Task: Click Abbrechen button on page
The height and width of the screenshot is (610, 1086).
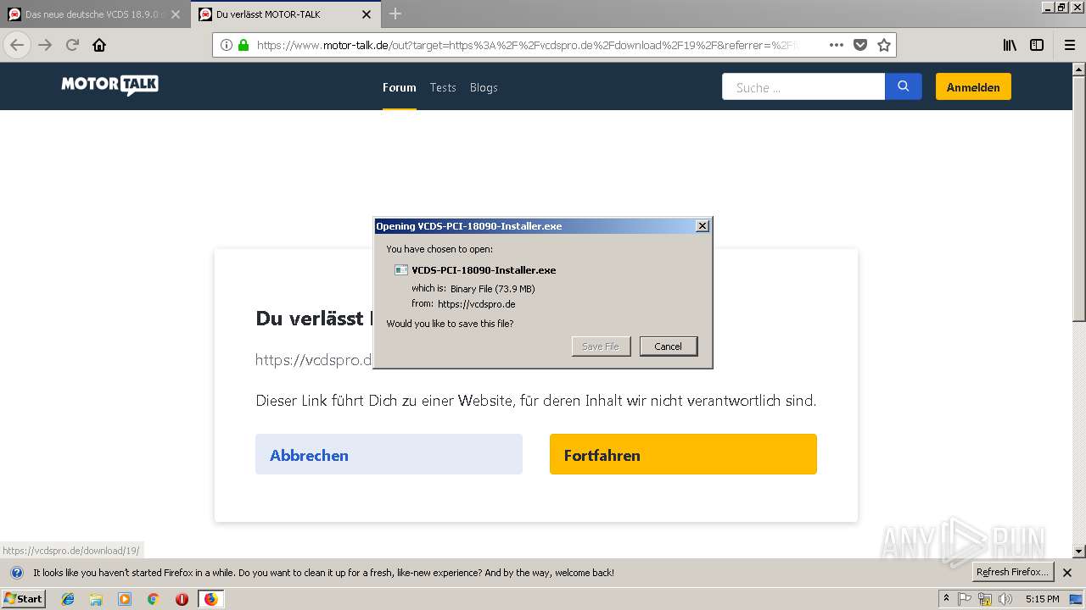Action: point(389,454)
